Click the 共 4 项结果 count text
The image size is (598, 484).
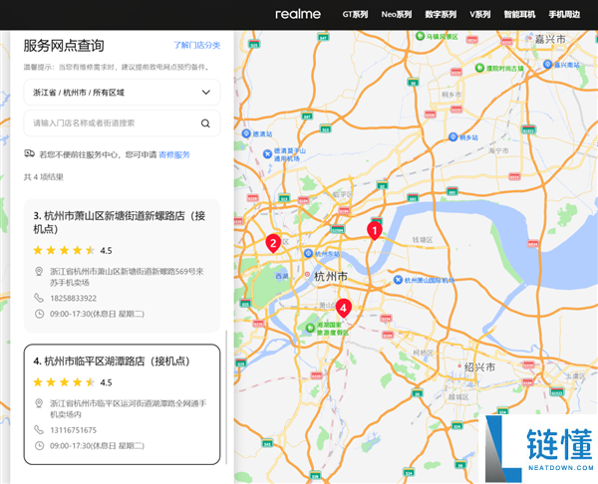[x=44, y=177]
